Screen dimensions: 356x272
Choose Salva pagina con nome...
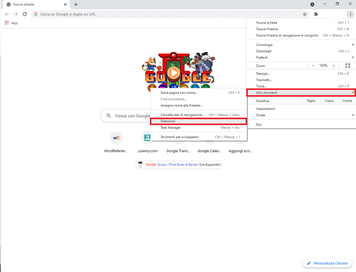pos(199,93)
